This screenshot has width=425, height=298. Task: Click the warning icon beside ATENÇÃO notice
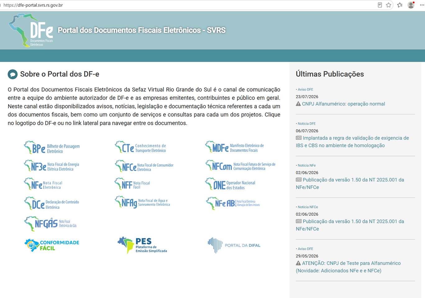(298, 263)
